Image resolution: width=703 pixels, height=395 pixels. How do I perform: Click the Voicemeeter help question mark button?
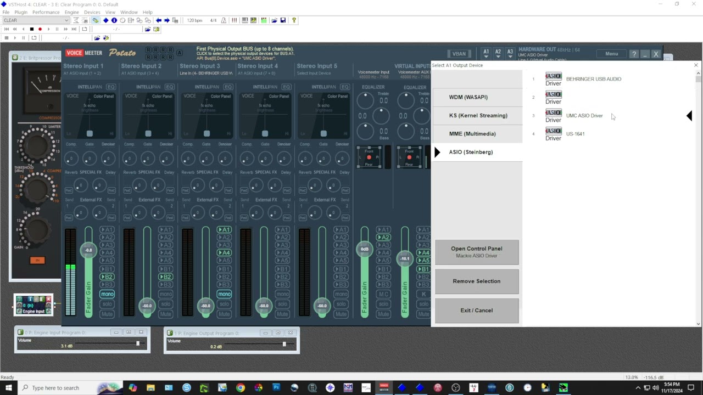[634, 54]
